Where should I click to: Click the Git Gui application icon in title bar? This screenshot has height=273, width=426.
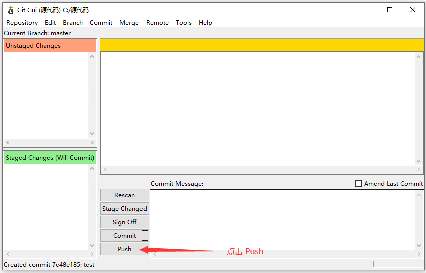click(11, 10)
